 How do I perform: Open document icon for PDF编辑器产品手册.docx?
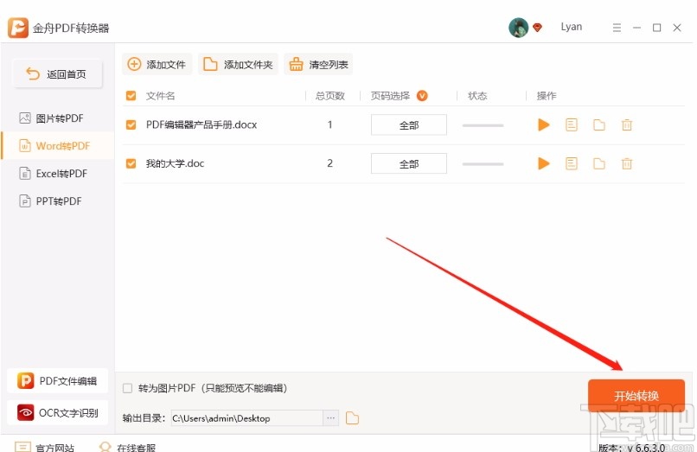(572, 125)
